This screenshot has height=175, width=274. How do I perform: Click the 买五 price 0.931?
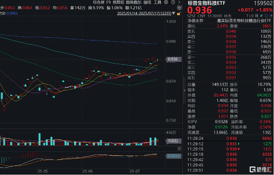tap(231, 78)
